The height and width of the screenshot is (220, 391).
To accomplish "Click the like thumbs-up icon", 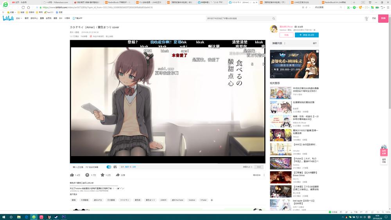I will (72, 175).
